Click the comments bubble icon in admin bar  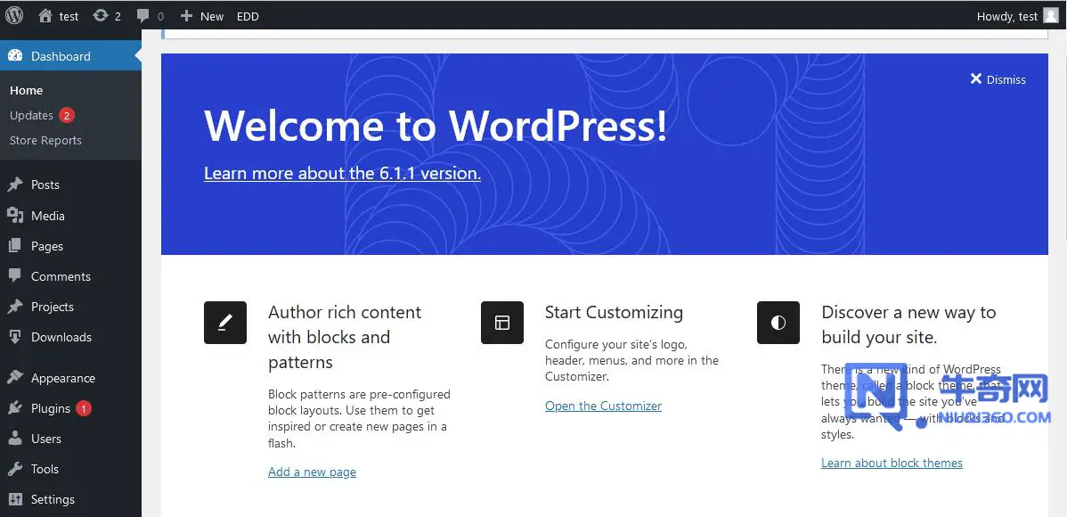[x=143, y=15]
